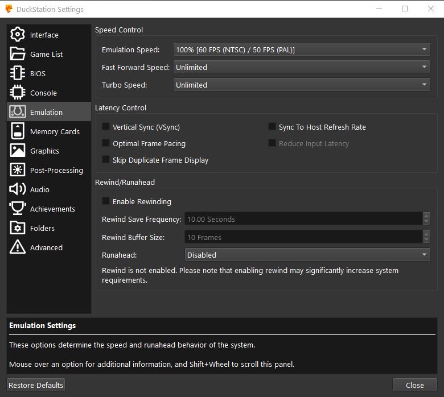Click the "Rewind is not enabled" notice text

tap(250, 275)
